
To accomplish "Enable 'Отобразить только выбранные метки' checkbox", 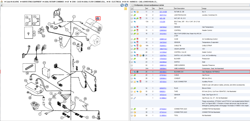I will pos(132,5).
